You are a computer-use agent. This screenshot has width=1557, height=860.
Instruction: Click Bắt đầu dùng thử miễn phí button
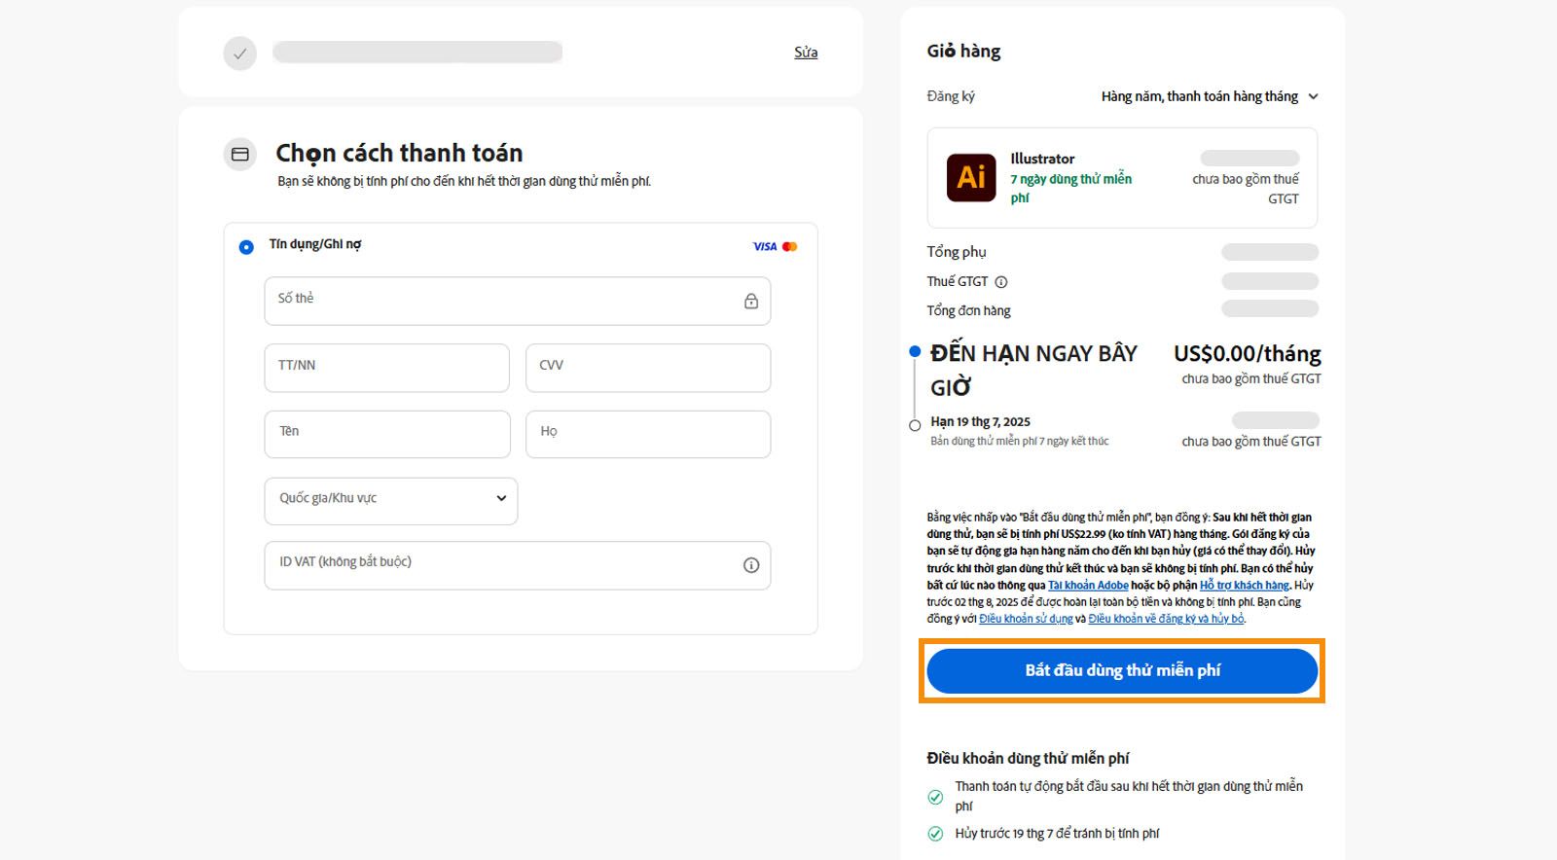point(1122,670)
